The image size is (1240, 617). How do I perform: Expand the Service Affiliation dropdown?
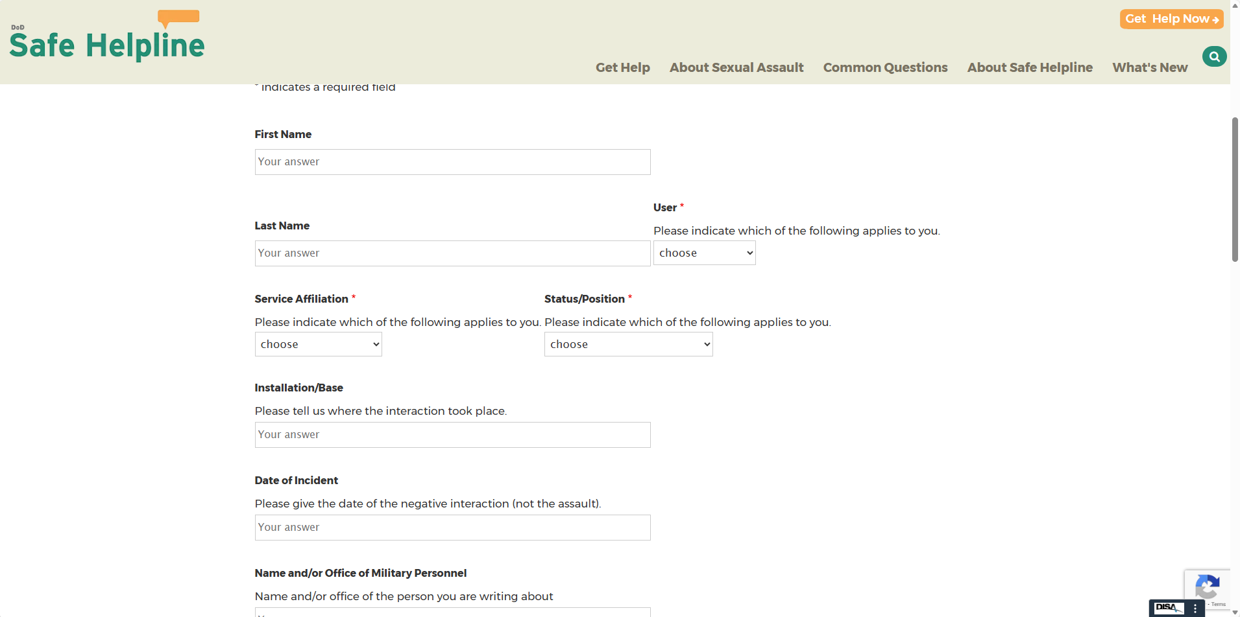(x=318, y=344)
